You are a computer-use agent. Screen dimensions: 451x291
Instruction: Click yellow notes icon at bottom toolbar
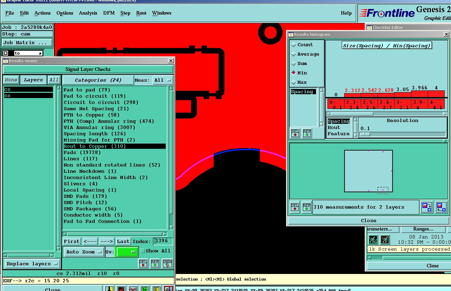tap(157, 289)
